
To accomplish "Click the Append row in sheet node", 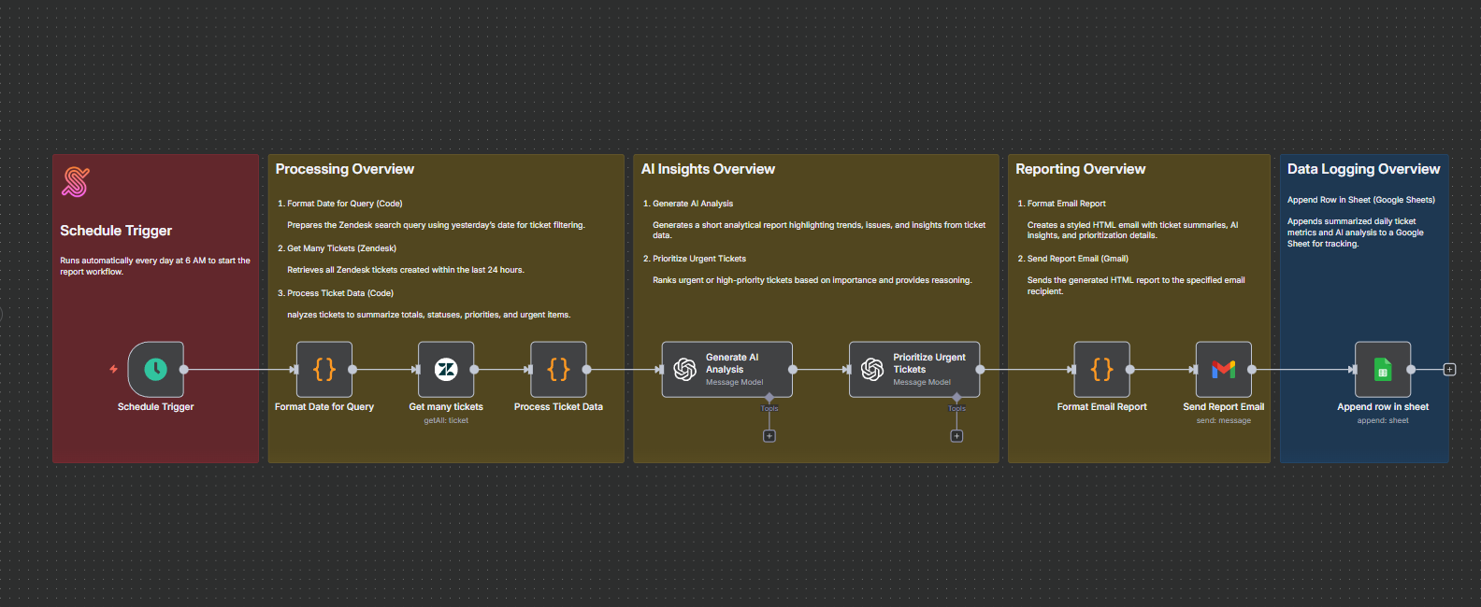I will [1382, 369].
